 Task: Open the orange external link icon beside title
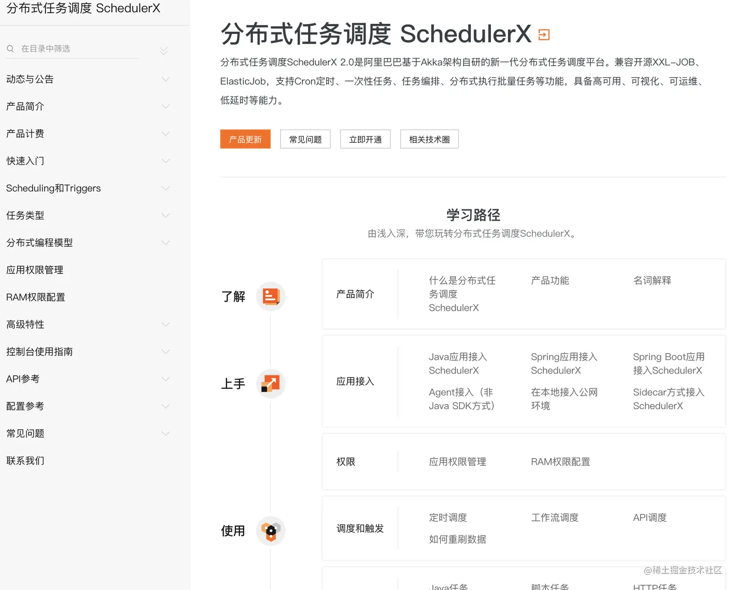[x=544, y=35]
